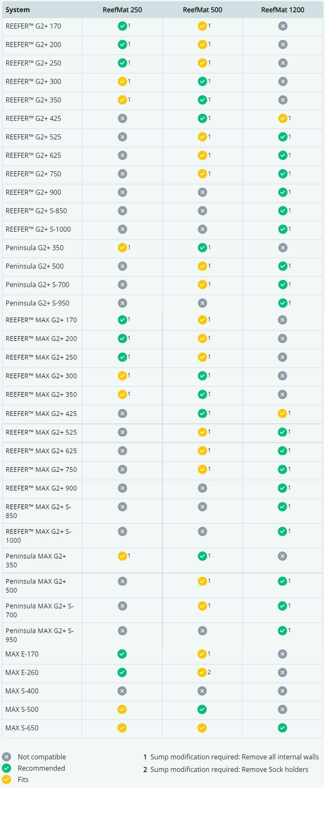Click footnote 2 about removing Sock holders
Screen dimensions: 325x816
[x=226, y=769]
